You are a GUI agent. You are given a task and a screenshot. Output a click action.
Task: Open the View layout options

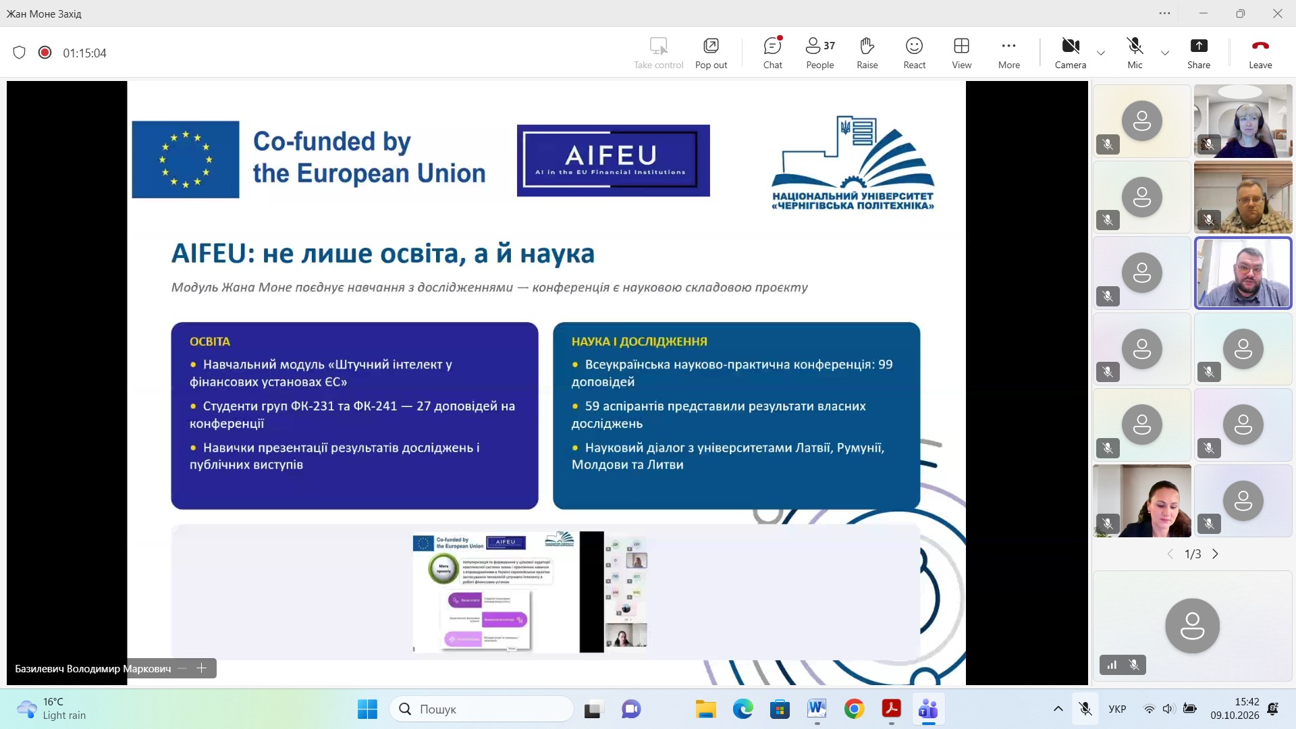coord(962,53)
